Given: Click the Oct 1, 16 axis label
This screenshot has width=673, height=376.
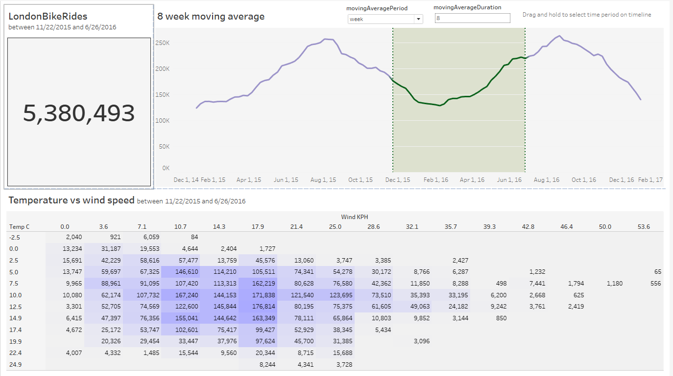Looking at the screenshot, I should point(584,180).
